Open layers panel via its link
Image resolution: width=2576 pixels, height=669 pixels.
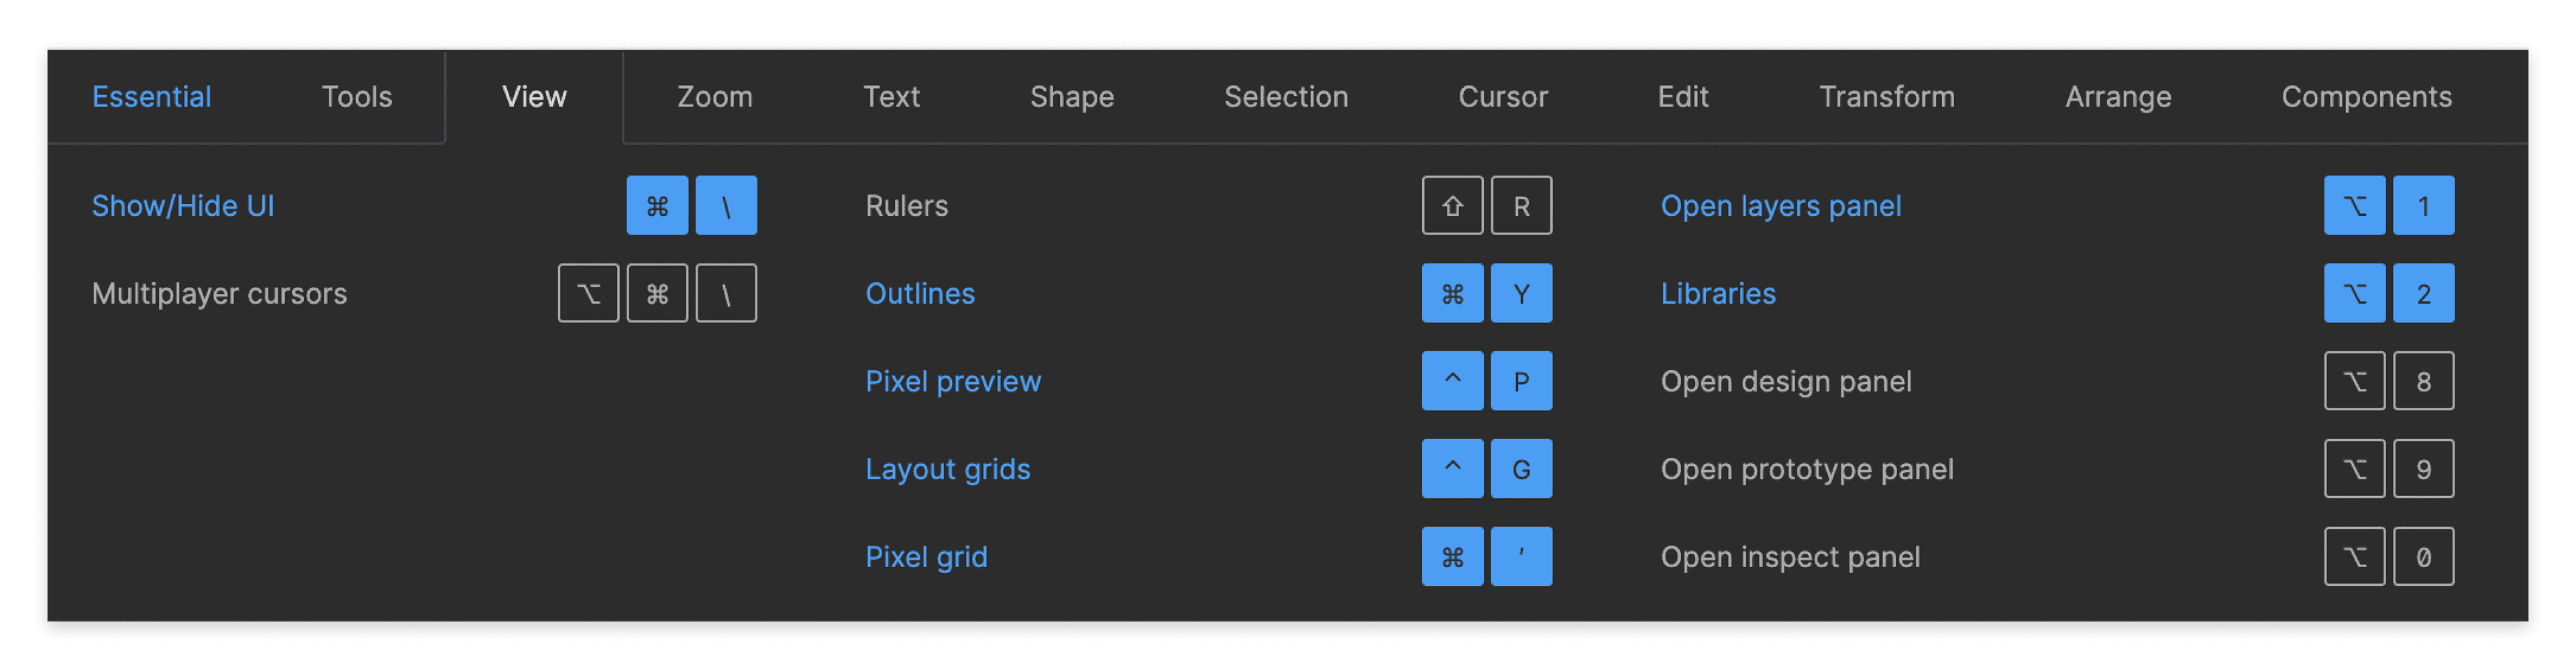click(1781, 205)
